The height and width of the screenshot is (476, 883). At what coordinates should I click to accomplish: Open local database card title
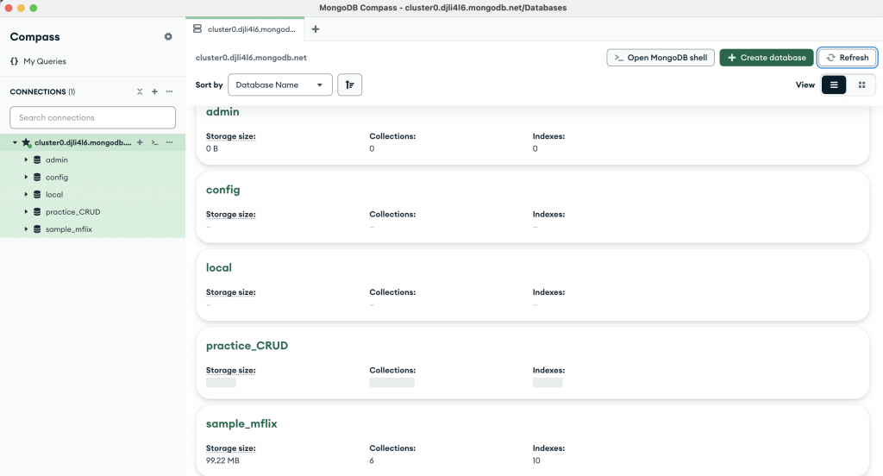coord(219,267)
